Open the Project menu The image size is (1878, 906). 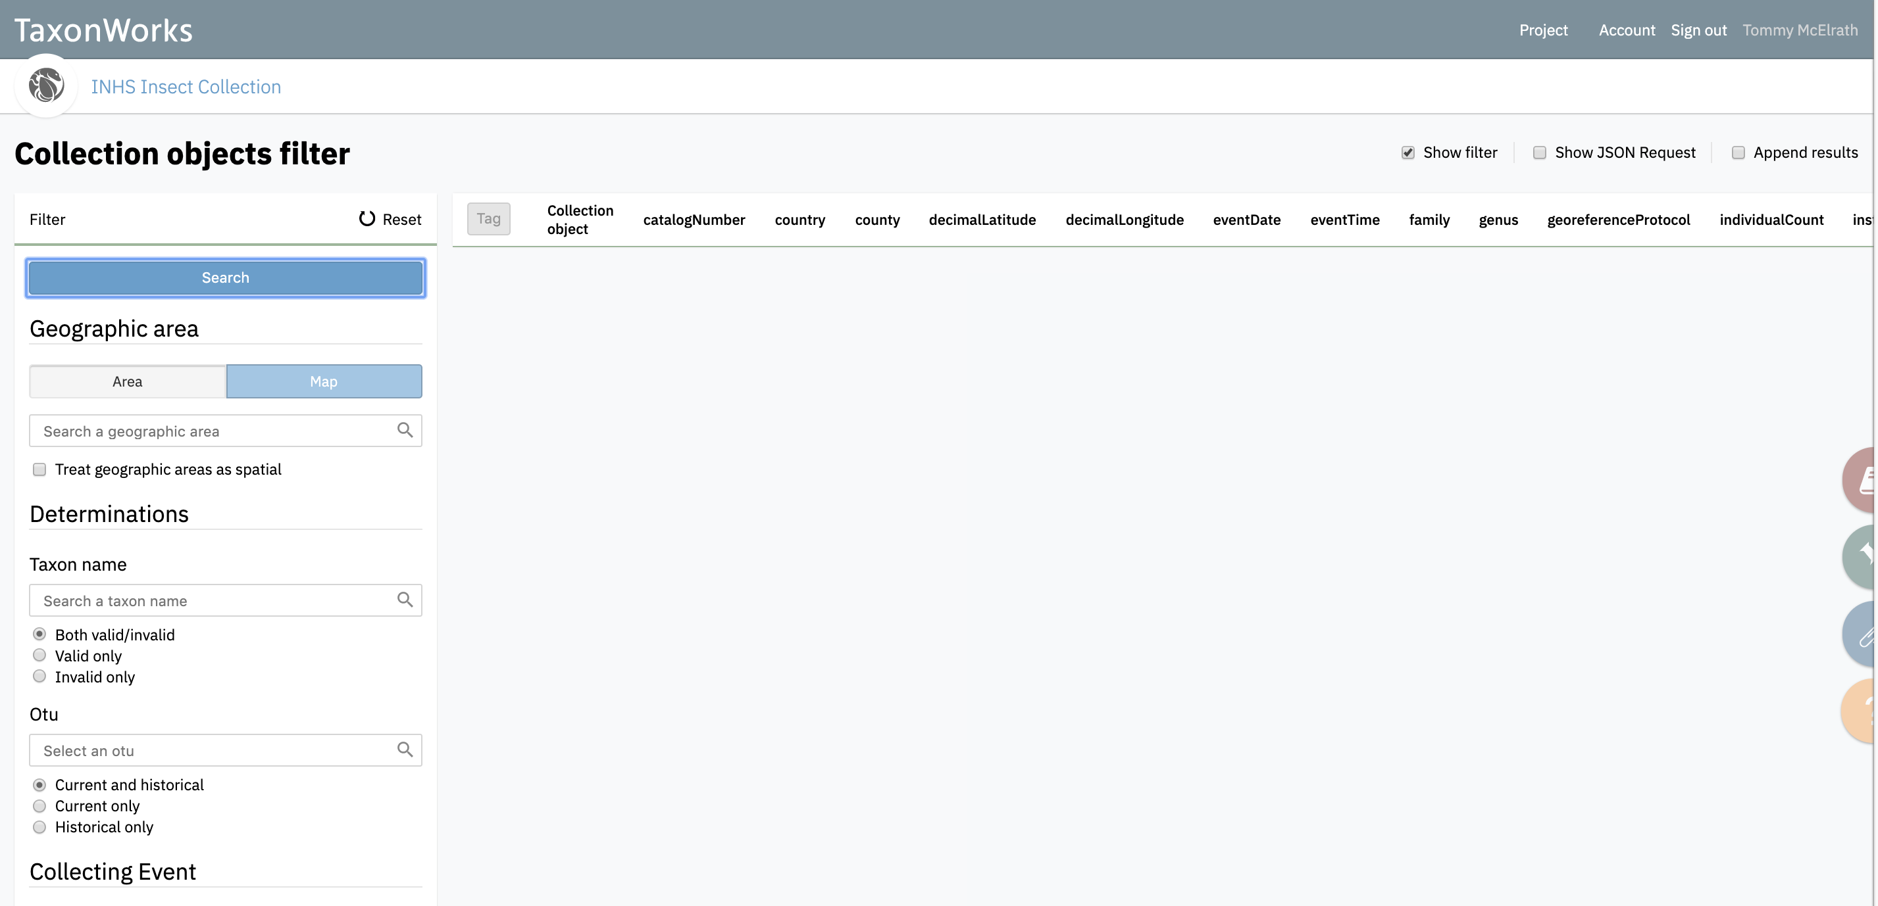click(x=1543, y=30)
